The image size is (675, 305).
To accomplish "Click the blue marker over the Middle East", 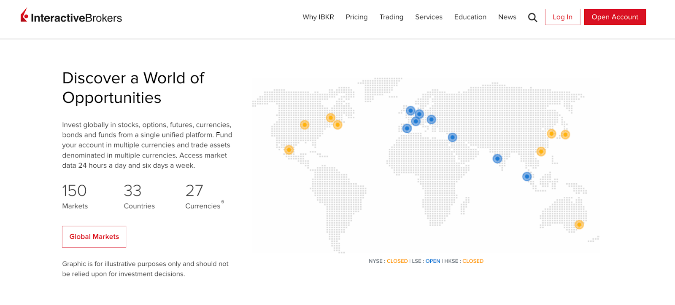I will pyautogui.click(x=452, y=137).
